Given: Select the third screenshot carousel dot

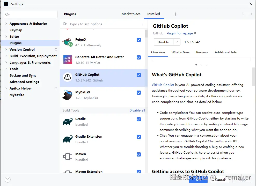Looking at the screenshot, I should click(207, 65).
